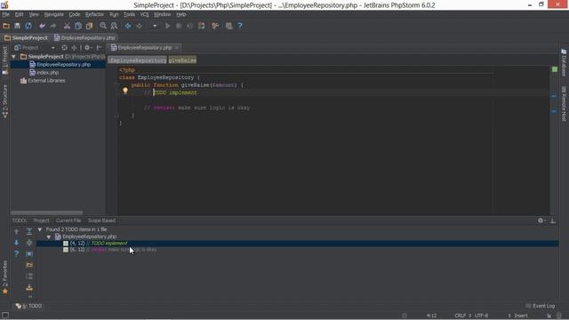Toggle the Favorites side tool window
The image size is (569, 320).
(5, 278)
